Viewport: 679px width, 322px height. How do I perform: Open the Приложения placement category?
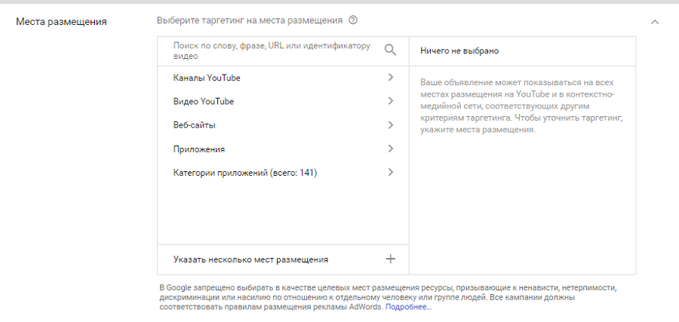199,149
